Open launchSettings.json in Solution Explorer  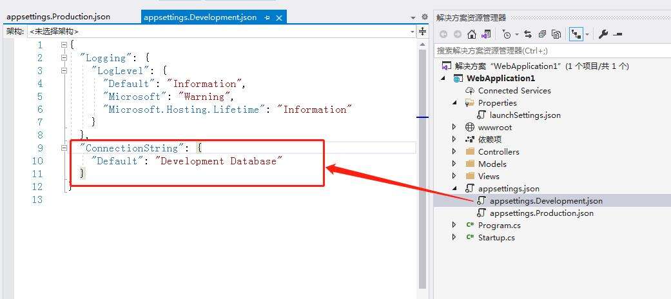pos(525,115)
